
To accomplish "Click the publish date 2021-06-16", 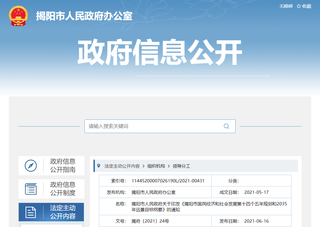I will pos(256,221).
